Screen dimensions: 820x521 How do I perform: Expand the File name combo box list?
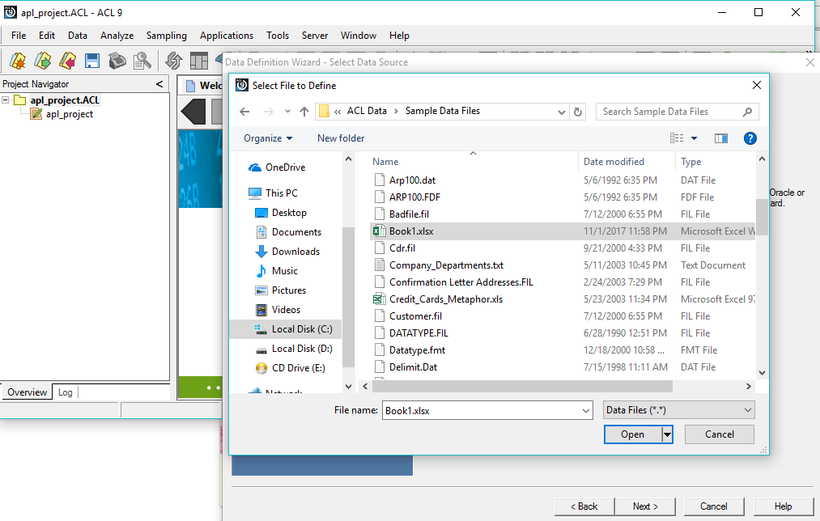tap(586, 411)
